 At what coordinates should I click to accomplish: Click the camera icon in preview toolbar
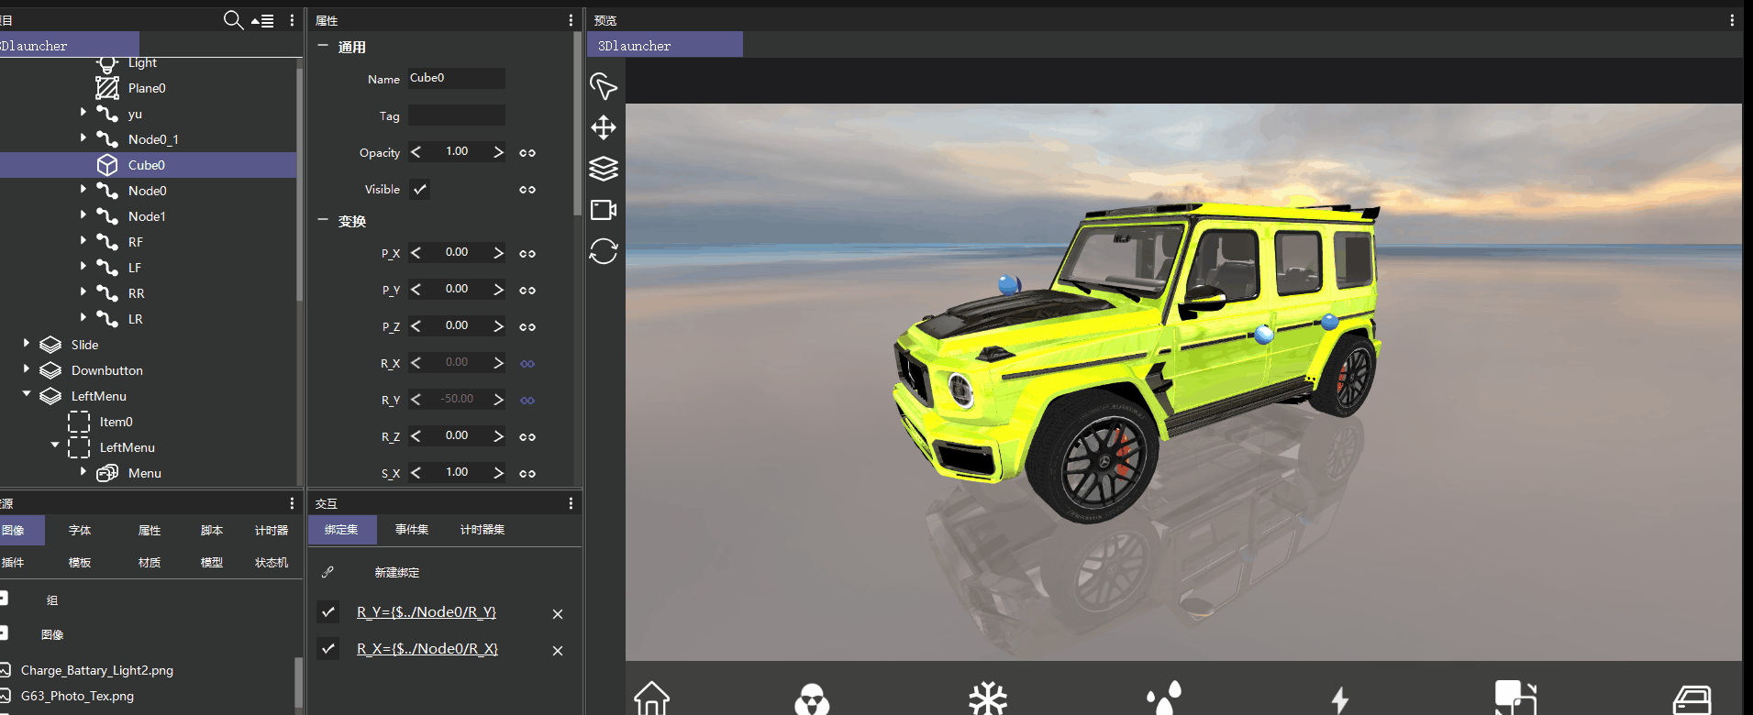(x=603, y=210)
